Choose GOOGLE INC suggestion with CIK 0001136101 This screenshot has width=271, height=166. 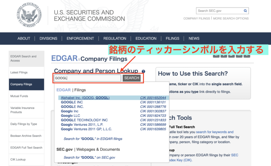(x=72, y=102)
